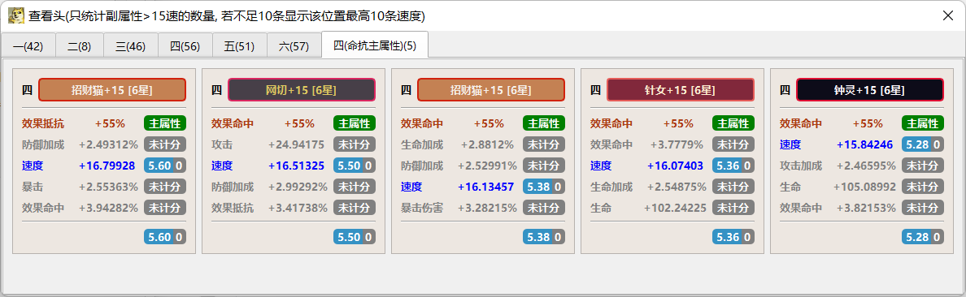Click total score 5.28 at 钟灵 card bottom
This screenshot has height=297, width=966.
tap(923, 237)
